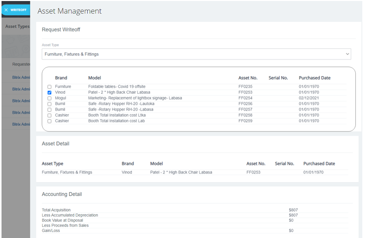This screenshot has height=238, width=375.
Task: Check the Bumil Safe Lautoka FF0256 checkbox
Action: [x=49, y=104]
